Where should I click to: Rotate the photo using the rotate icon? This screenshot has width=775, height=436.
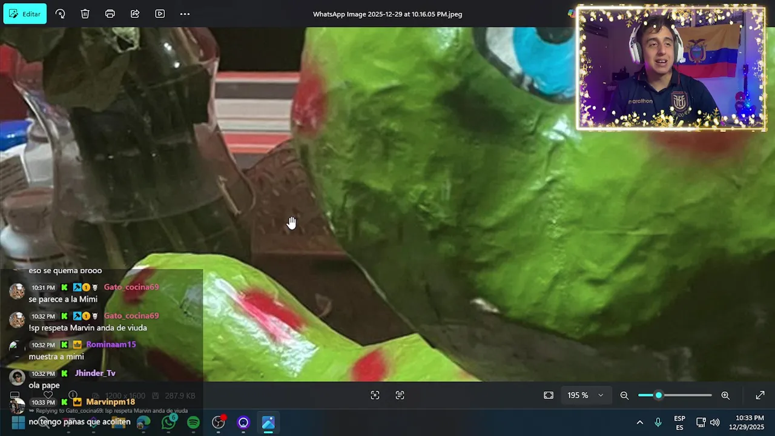60,14
